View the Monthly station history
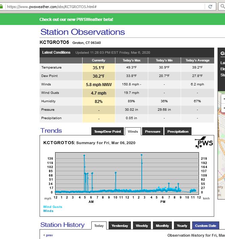This screenshot has height=239, width=225. [162, 225]
